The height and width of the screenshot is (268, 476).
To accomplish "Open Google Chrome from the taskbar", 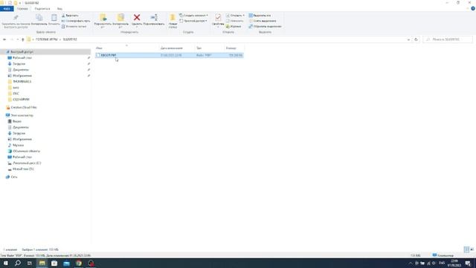I will click(79, 263).
